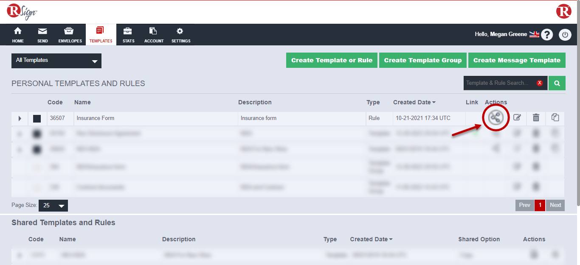Expand the Insurance Form row arrow

[20, 119]
